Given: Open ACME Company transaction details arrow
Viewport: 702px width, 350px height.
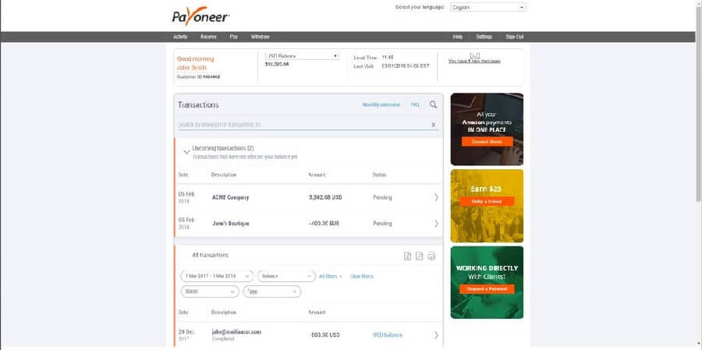Looking at the screenshot, I should (436, 197).
